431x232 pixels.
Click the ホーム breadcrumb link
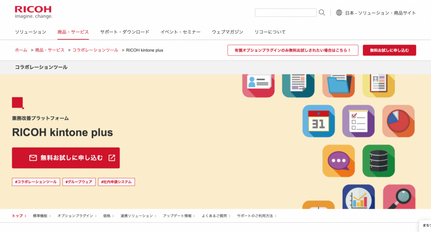(x=21, y=50)
